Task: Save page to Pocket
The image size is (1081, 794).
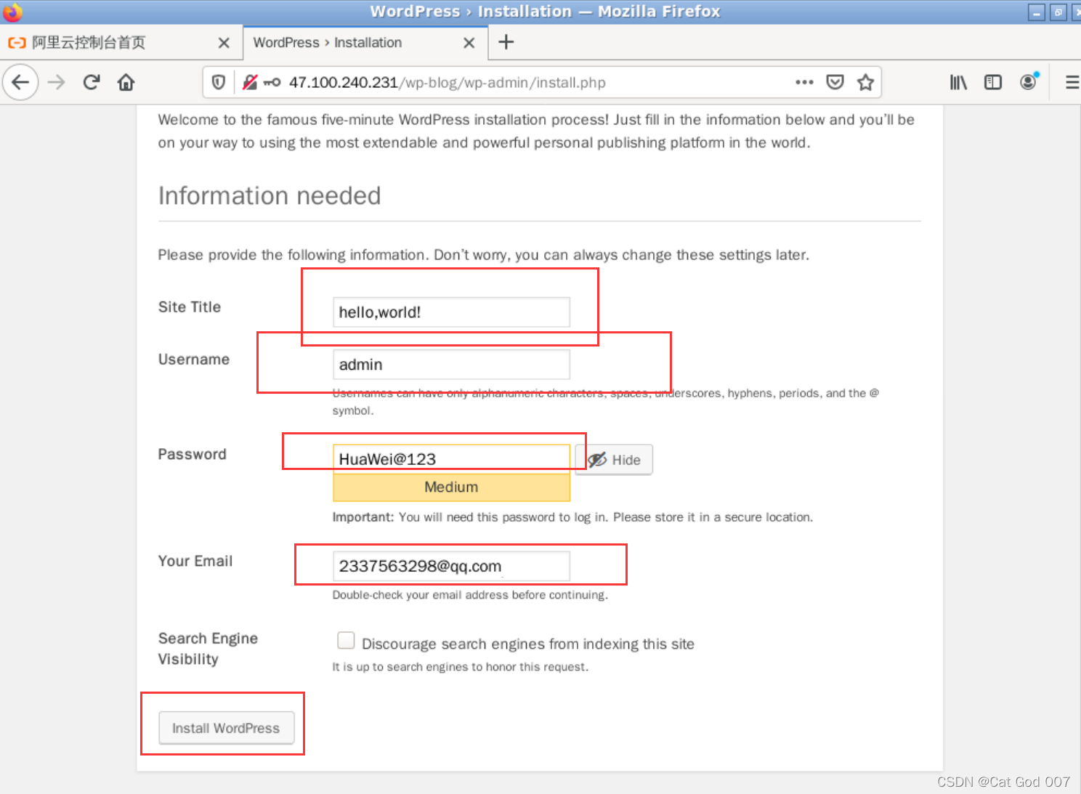Action: point(835,82)
